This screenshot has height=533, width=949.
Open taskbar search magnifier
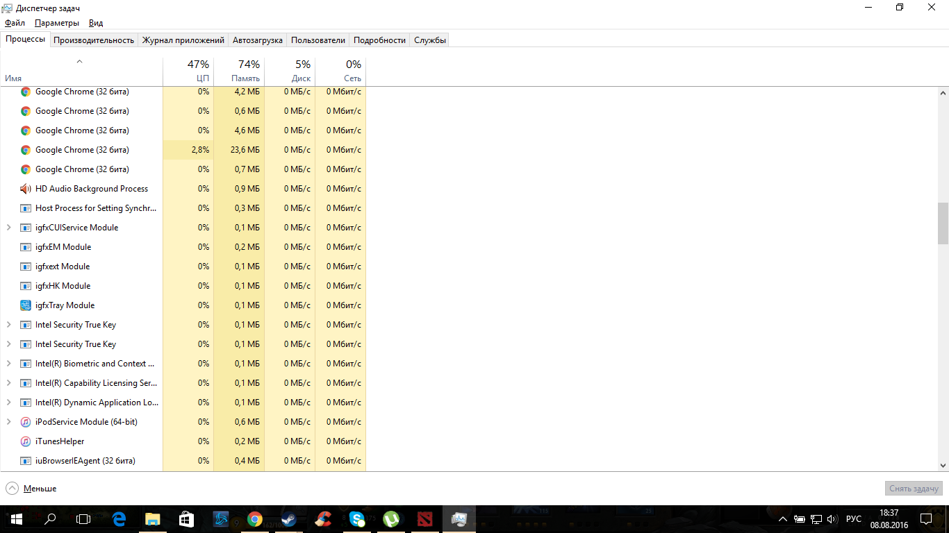click(x=50, y=518)
